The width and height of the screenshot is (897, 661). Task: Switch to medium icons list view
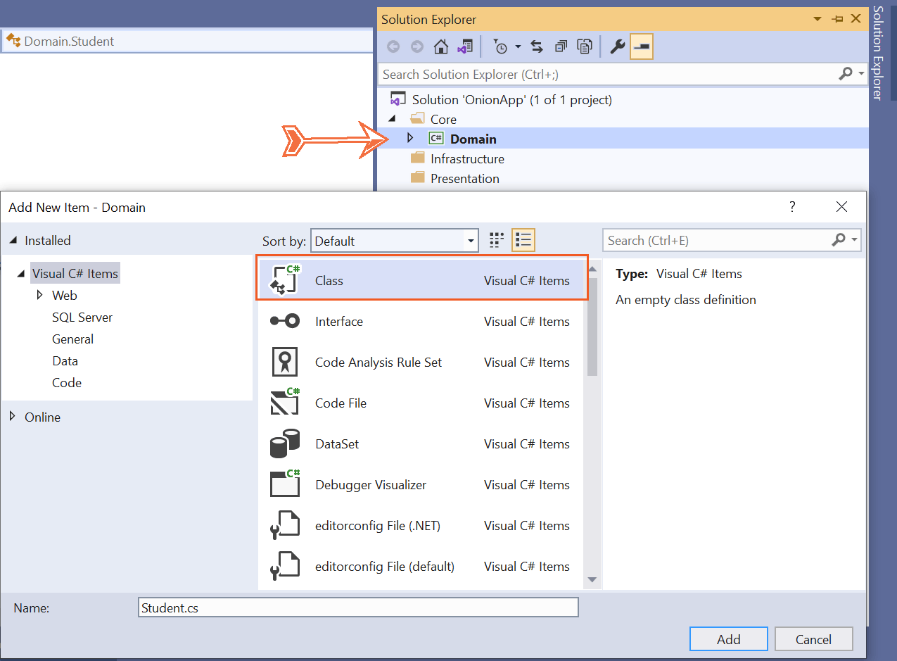(523, 241)
